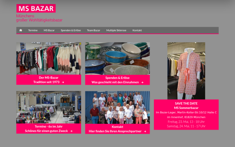Click arrow icon after Was geschieht mit den Einnahmen
Viewport: 235px width, 147px height.
coord(142,82)
